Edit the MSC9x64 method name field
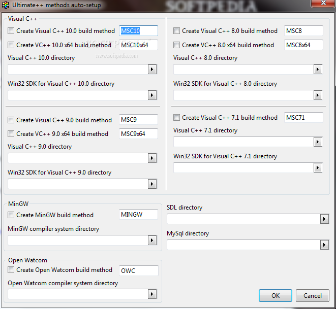This screenshot has width=336, height=309. click(x=138, y=133)
